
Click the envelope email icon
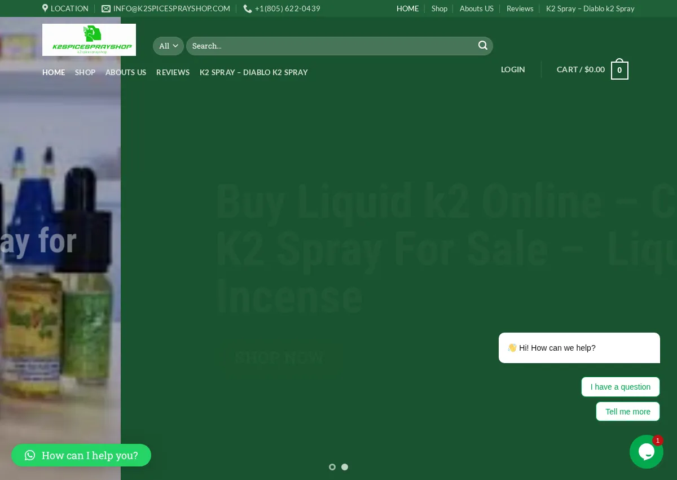click(106, 8)
